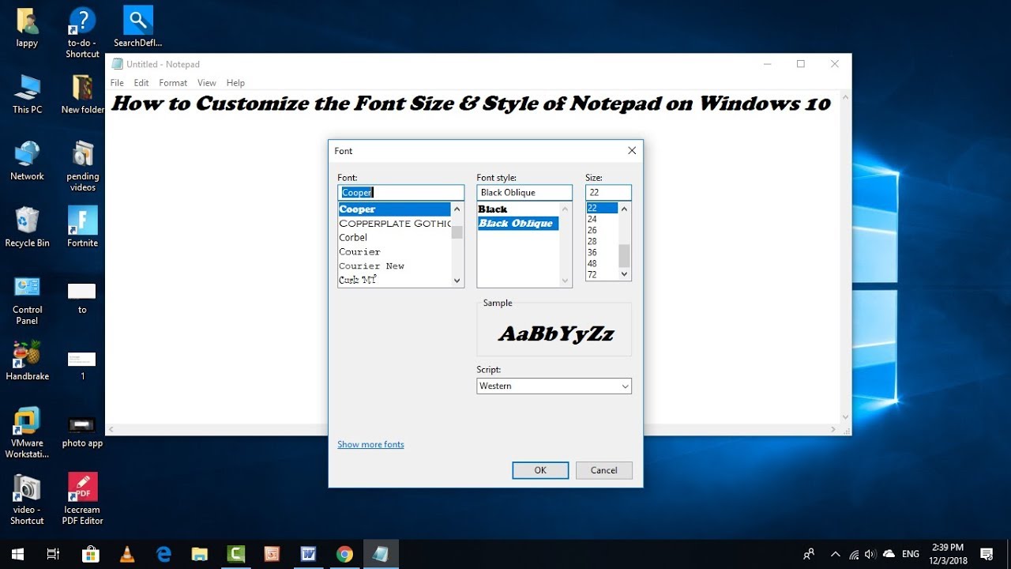The width and height of the screenshot is (1011, 569).
Task: Open Google Chrome from taskbar
Action: click(x=344, y=554)
